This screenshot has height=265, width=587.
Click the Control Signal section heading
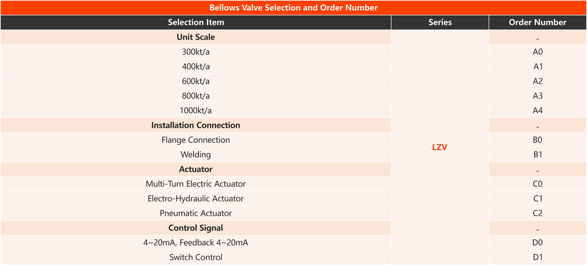click(196, 228)
